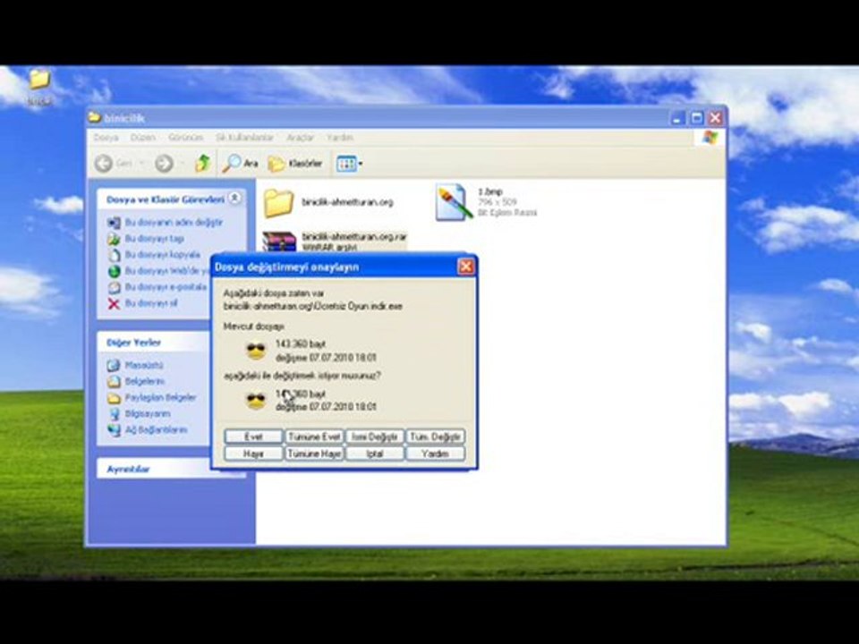The height and width of the screenshot is (644, 859).
Task: Click the forward navigation arrow
Action: point(164,163)
